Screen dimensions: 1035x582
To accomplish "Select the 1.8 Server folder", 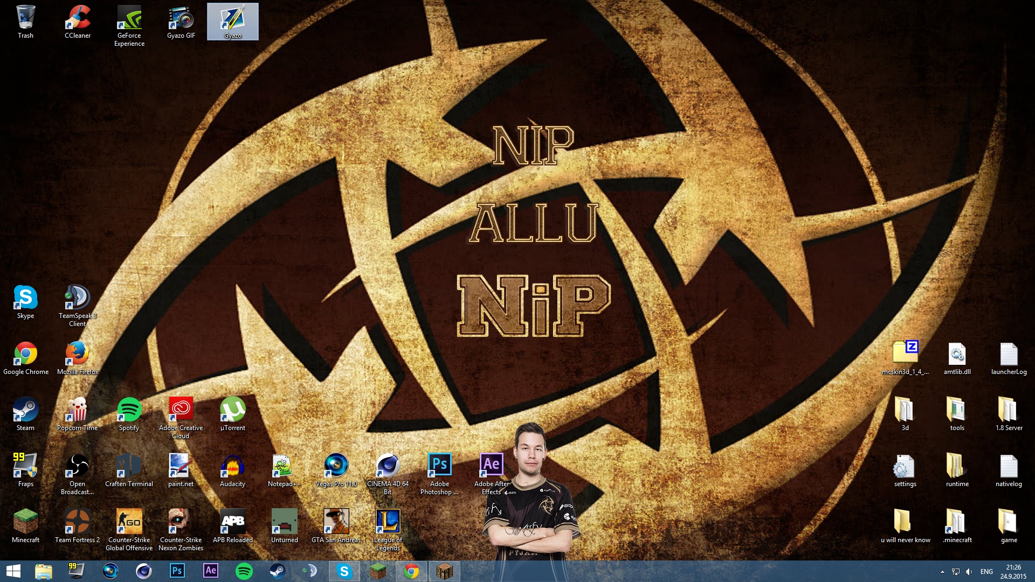I will click(1009, 414).
